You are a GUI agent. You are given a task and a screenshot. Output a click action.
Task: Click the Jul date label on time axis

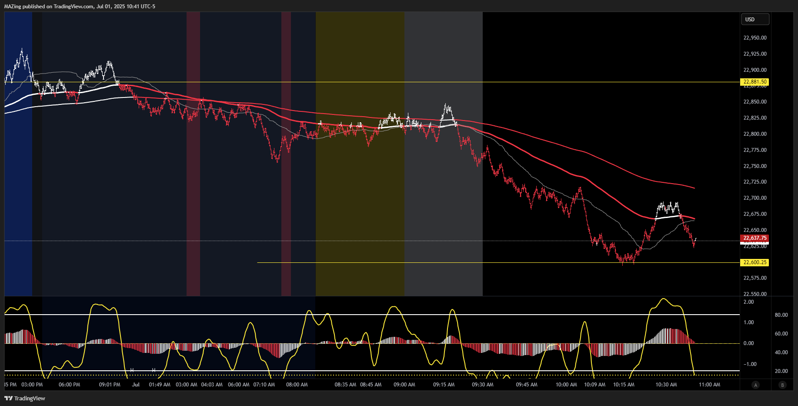tap(136, 385)
